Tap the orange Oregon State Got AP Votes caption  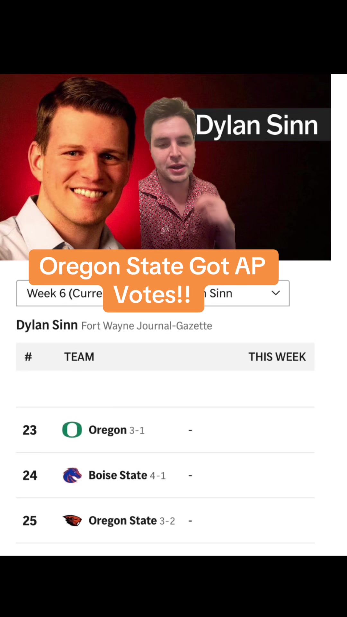tap(153, 281)
